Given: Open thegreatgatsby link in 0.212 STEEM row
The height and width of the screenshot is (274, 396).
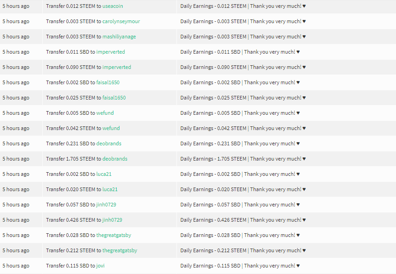Looking at the screenshot, I should 119,250.
